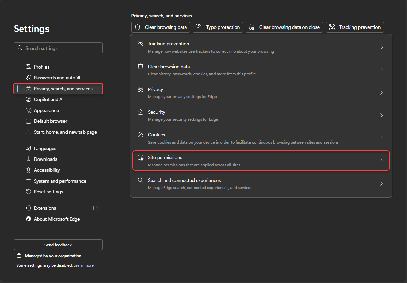Image resolution: width=407 pixels, height=283 pixels.
Task: Click trash icon on Clear browsing data on close
Action: [x=252, y=27]
